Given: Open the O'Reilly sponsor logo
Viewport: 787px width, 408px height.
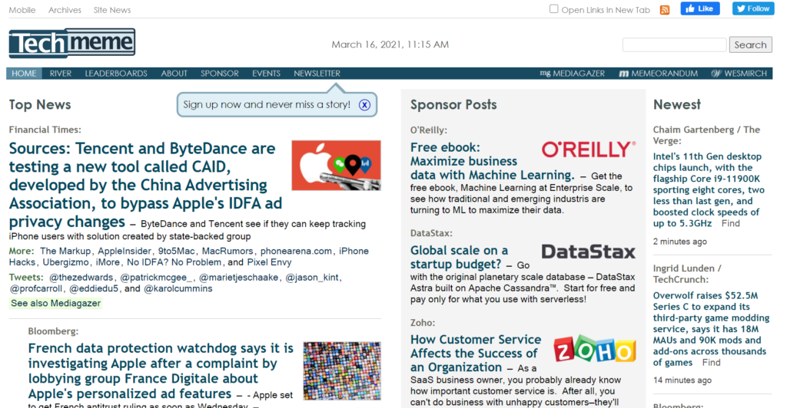Looking at the screenshot, I should tap(588, 150).
